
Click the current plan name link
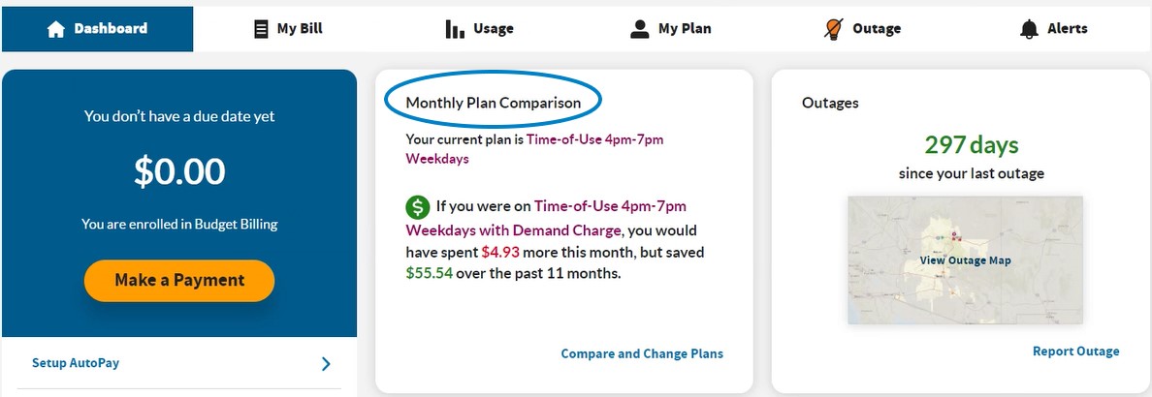click(594, 139)
